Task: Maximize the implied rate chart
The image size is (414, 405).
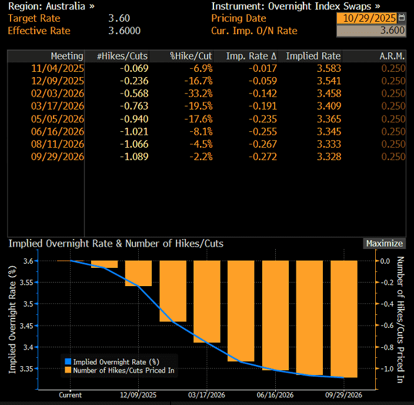Action: tap(385, 244)
